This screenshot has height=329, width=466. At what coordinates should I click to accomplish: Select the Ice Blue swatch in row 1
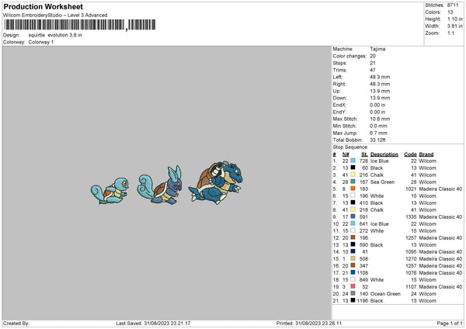pyautogui.click(x=353, y=161)
